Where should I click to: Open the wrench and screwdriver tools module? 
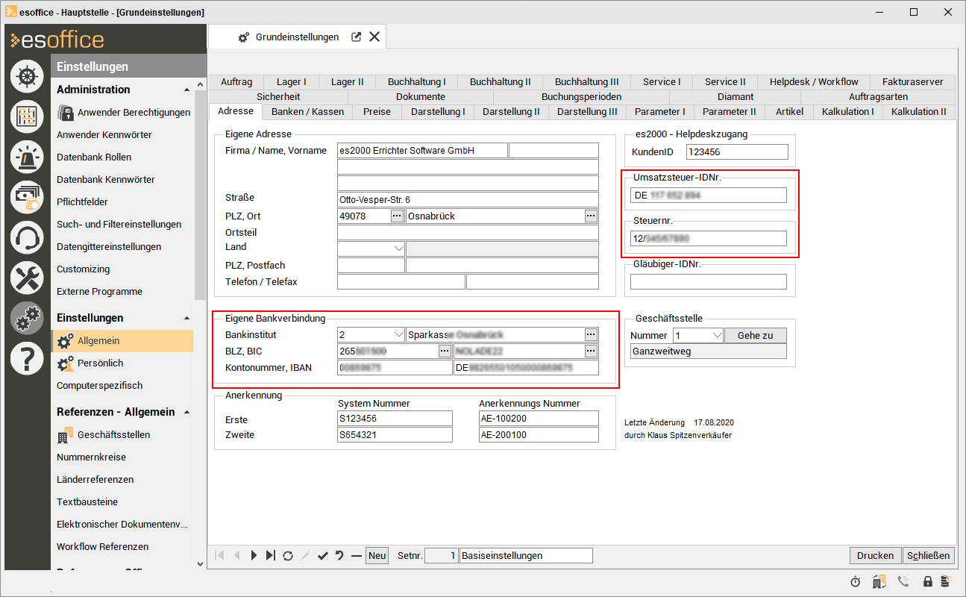pyautogui.click(x=27, y=278)
